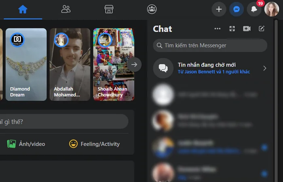Click the search magnifier icon in Chat
Screen dimensions: 283x182
pos(159,45)
